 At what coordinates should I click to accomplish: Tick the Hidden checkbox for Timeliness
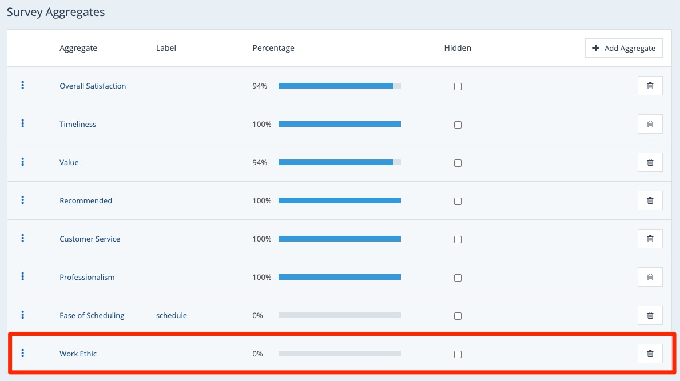click(x=458, y=125)
